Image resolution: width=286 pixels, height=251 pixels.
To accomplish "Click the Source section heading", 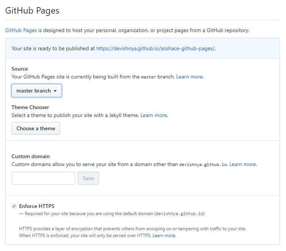I will click(x=20, y=69).
